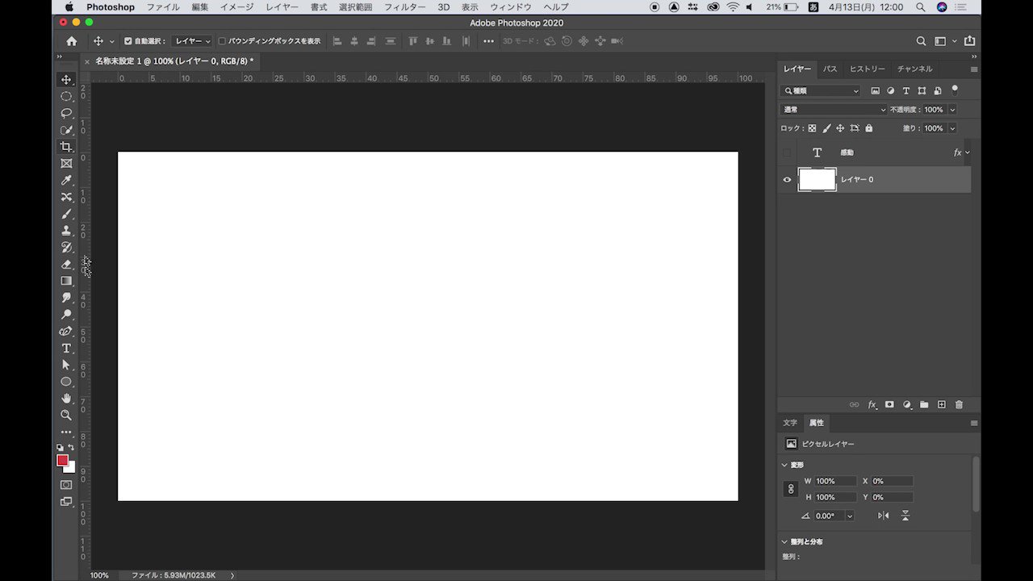Image resolution: width=1033 pixels, height=581 pixels.
Task: Select the Pen tool
Action: tap(66, 332)
